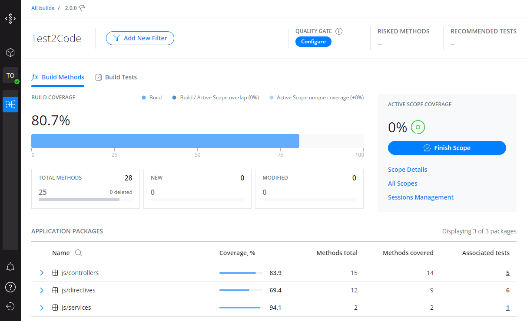Click the New methods card
This screenshot has height=321, width=527.
tap(197, 189)
